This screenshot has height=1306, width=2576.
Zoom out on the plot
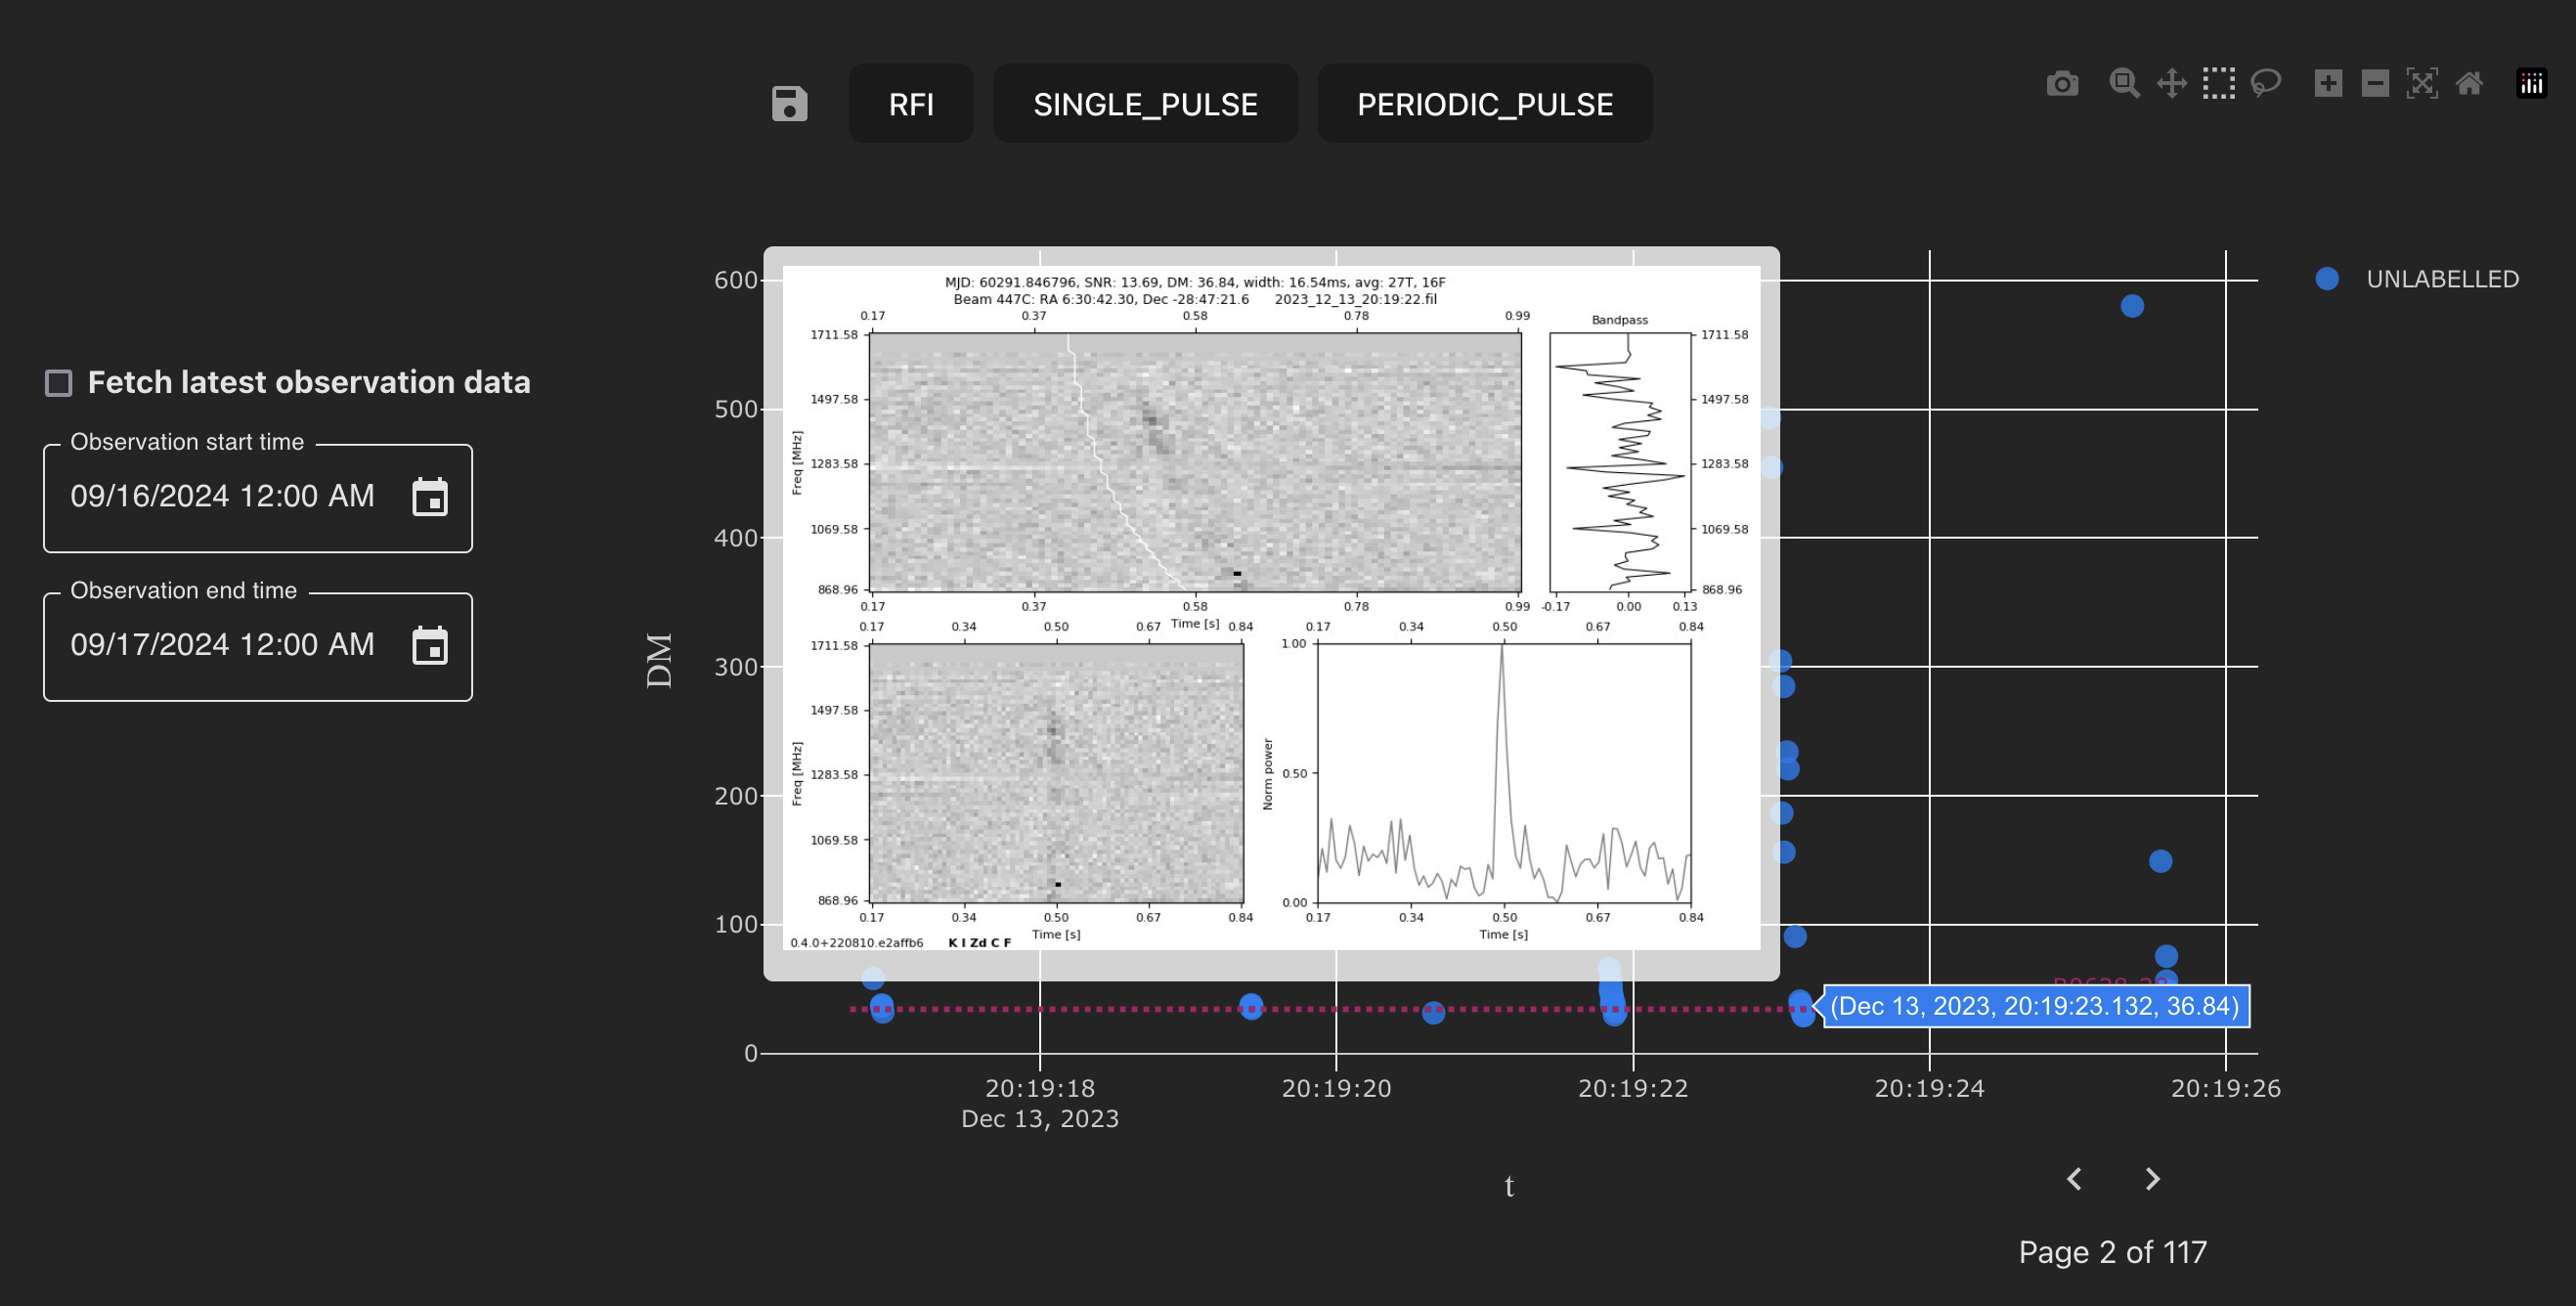click(x=2375, y=83)
